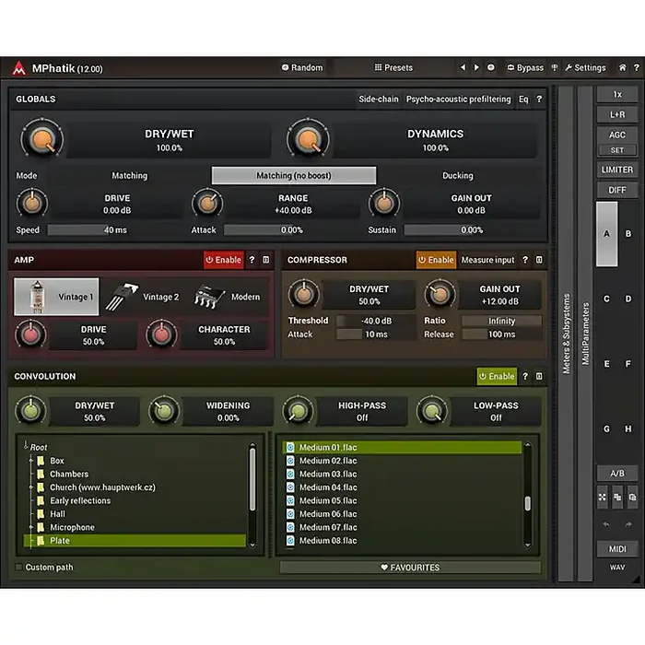Click the trident icon beside Bypass
Viewport: 645px width, 645px height.
click(x=555, y=67)
